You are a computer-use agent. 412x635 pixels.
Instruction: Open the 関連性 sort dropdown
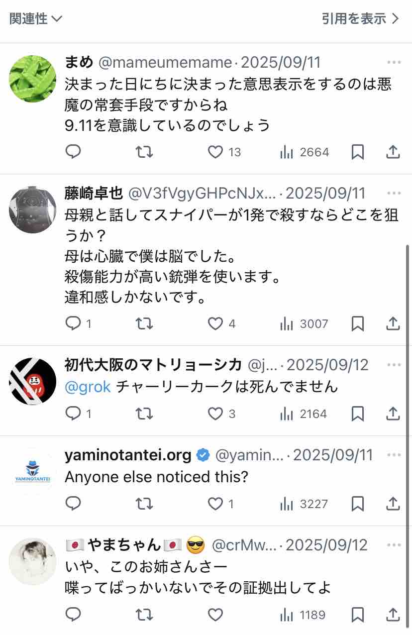point(35,19)
